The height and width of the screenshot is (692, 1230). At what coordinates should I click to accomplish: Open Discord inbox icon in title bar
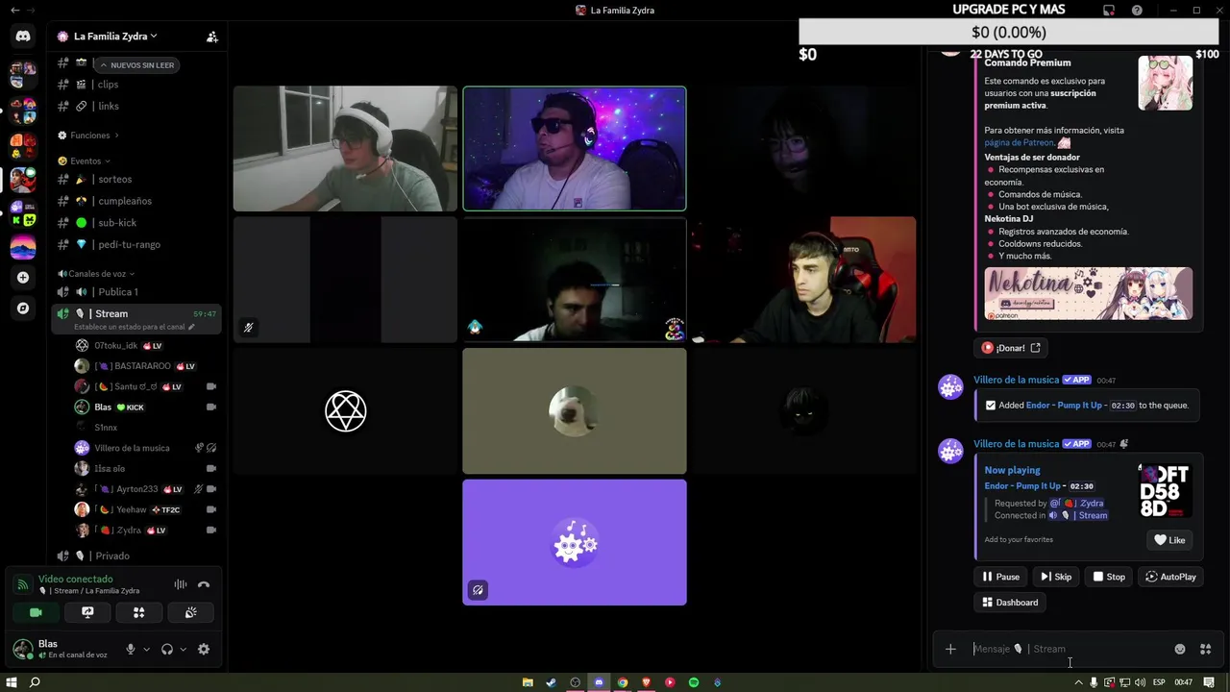(x=1109, y=11)
